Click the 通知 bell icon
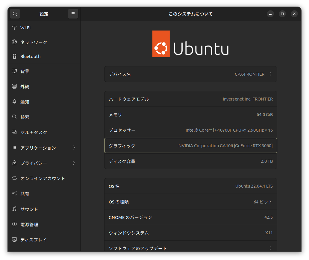Viewport: 309px width, 260px height. coord(14,102)
